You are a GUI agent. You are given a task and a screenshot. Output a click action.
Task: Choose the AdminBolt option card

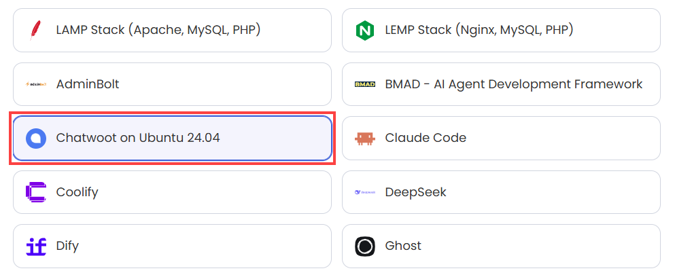click(172, 84)
